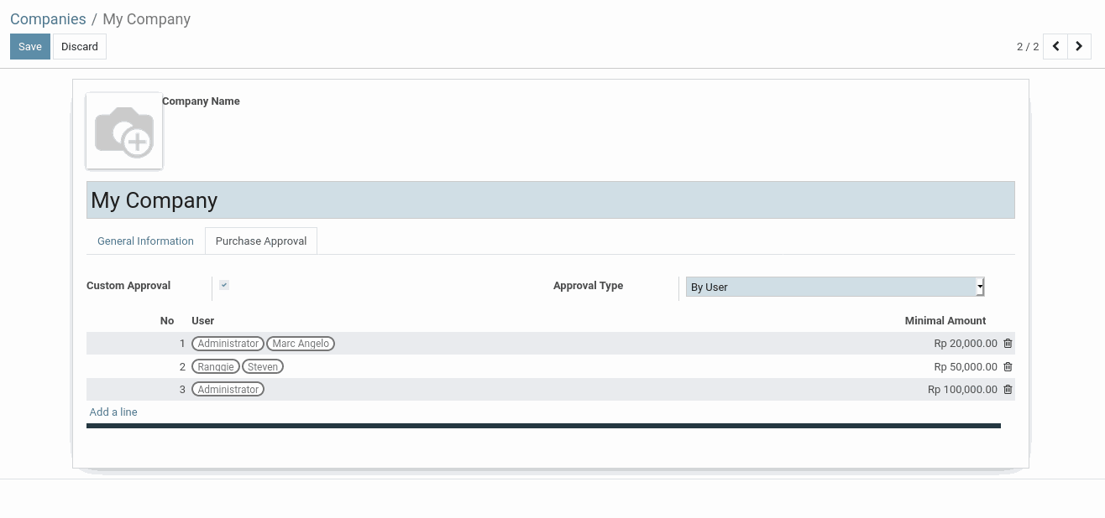Screen dimensions: 1105x518
Task: Discard changes to the company
Action: point(80,47)
